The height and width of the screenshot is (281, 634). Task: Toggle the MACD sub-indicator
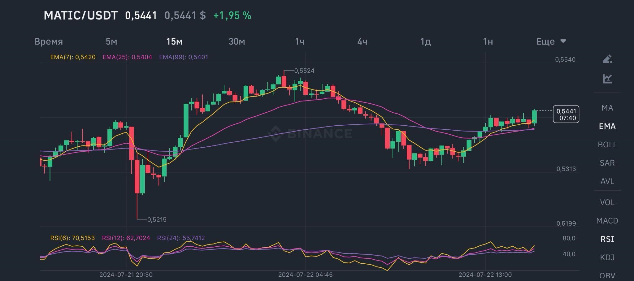607,221
